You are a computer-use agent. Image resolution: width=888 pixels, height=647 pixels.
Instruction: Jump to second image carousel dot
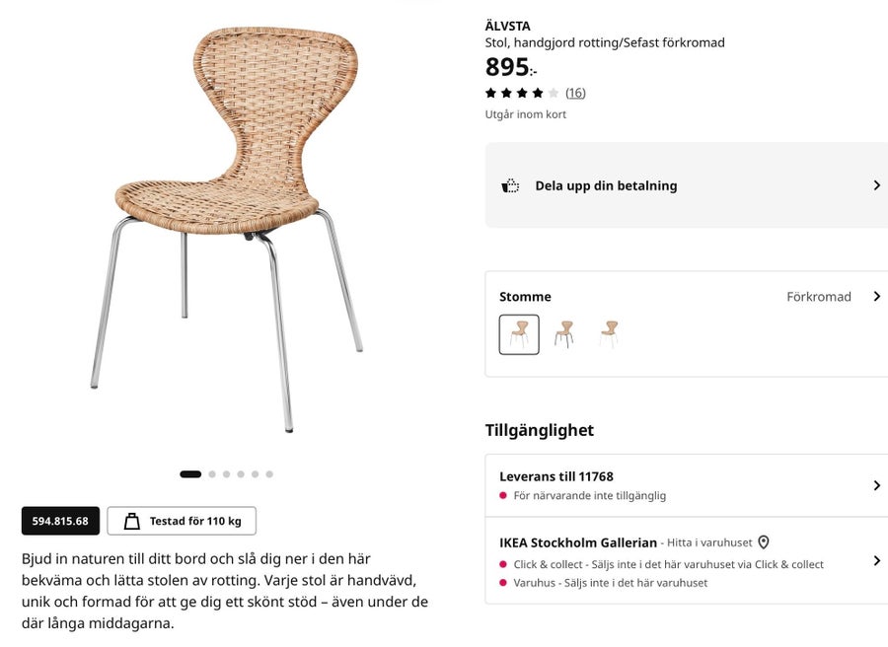coord(212,474)
